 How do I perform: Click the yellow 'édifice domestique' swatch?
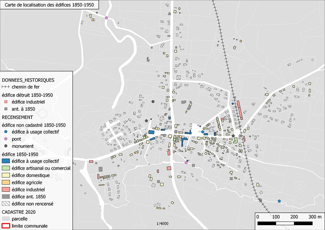(x=6, y=175)
